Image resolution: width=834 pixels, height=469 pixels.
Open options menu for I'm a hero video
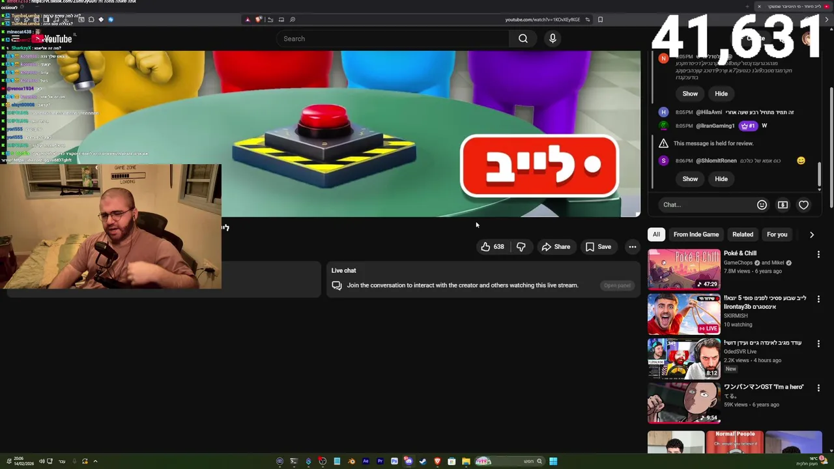coord(818,388)
